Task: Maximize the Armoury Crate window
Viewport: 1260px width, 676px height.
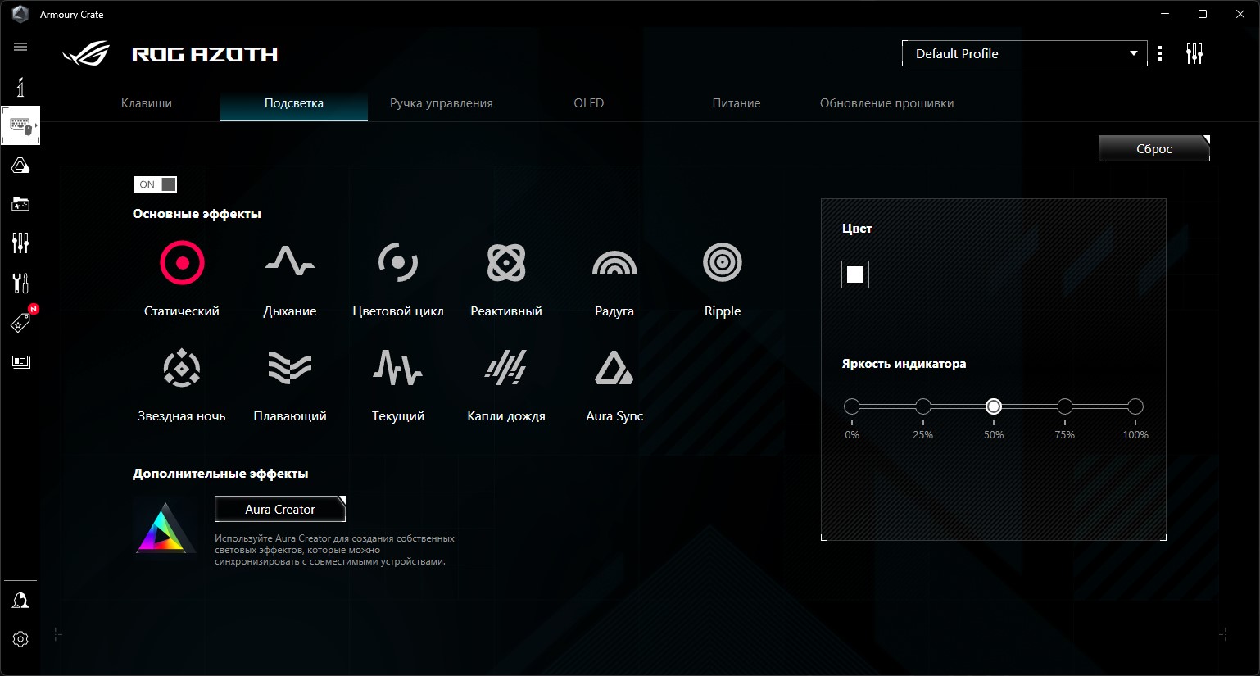Action: 1203,14
